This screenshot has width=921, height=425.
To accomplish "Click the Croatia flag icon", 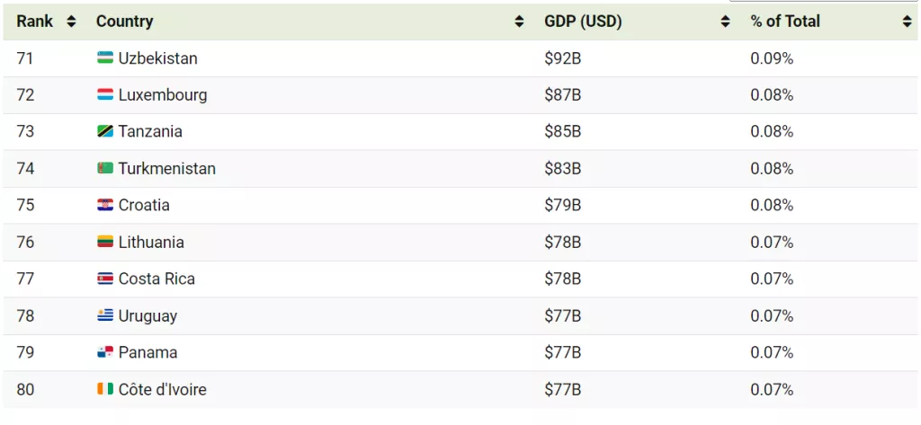I will click(x=105, y=206).
